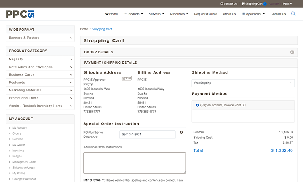Click the Additional Order Instructions text area

point(135,163)
